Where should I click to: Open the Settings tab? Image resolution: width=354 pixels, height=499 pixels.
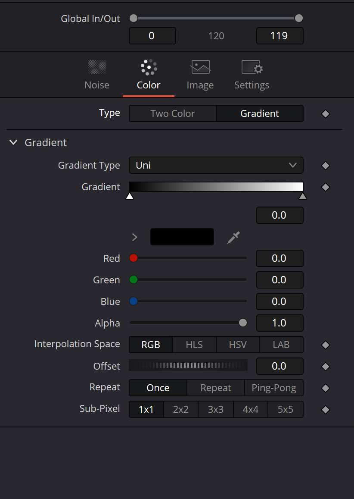point(252,75)
